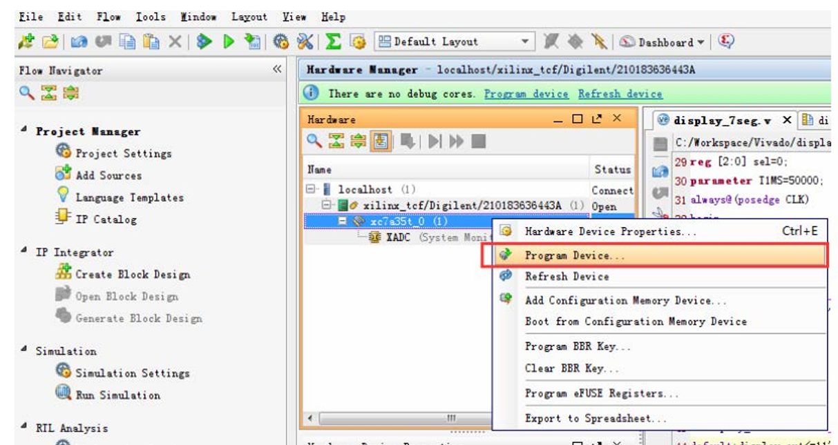
Task: Click the main toolbar undo icon
Action: (x=79, y=42)
